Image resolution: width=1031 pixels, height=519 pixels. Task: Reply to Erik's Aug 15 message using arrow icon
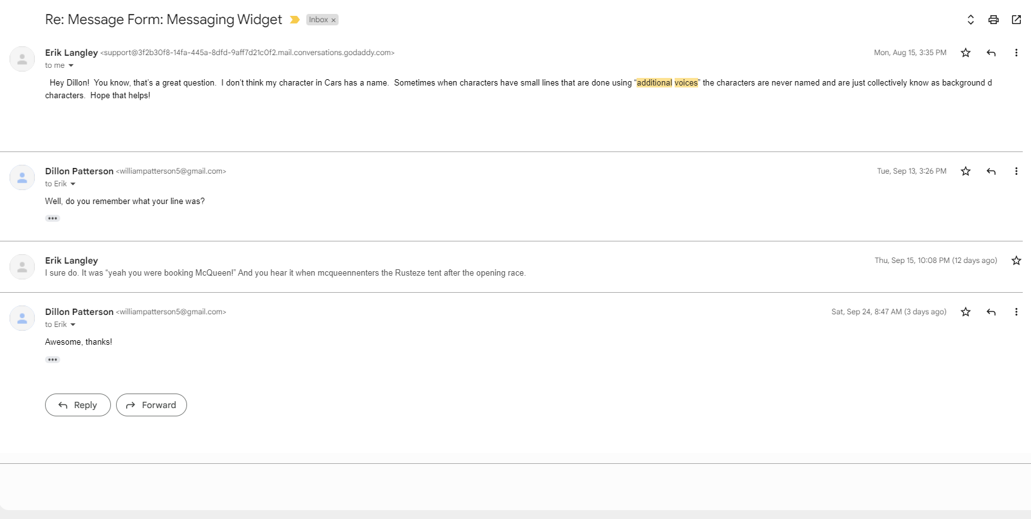991,53
